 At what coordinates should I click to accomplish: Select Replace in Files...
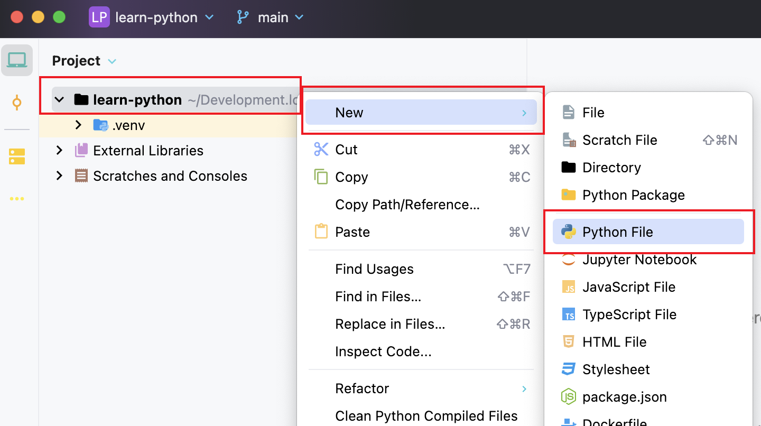421,324
